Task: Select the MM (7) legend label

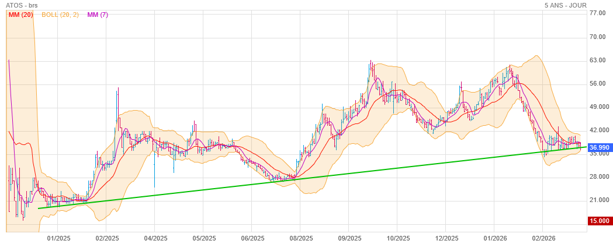Action: (97, 15)
